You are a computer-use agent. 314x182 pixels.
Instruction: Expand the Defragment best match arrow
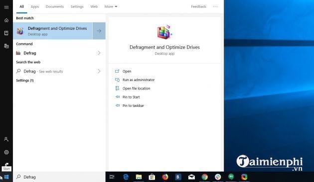tap(99, 31)
